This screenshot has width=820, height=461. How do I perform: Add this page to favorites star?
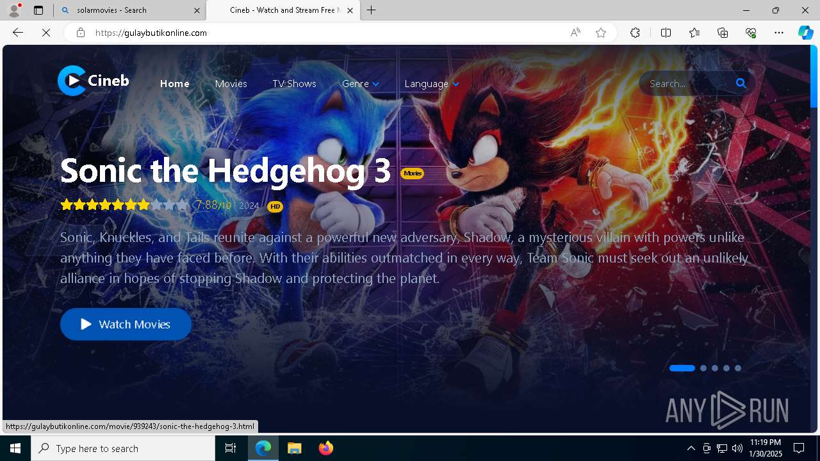[601, 33]
